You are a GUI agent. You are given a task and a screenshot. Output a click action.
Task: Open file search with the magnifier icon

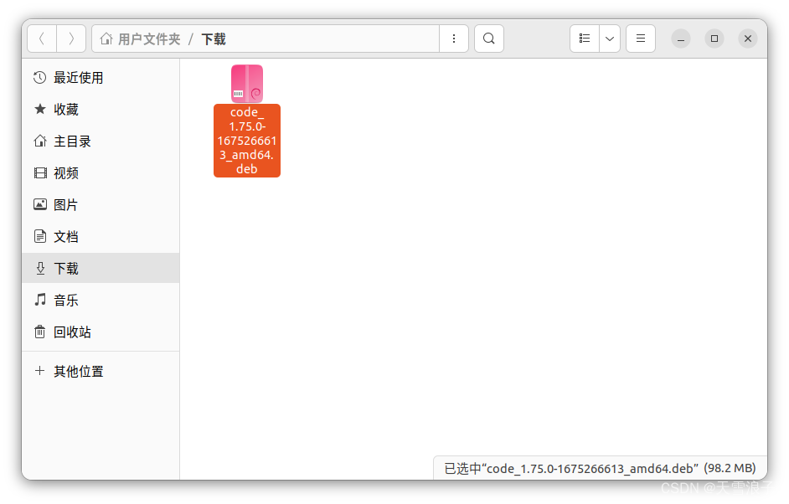[489, 39]
